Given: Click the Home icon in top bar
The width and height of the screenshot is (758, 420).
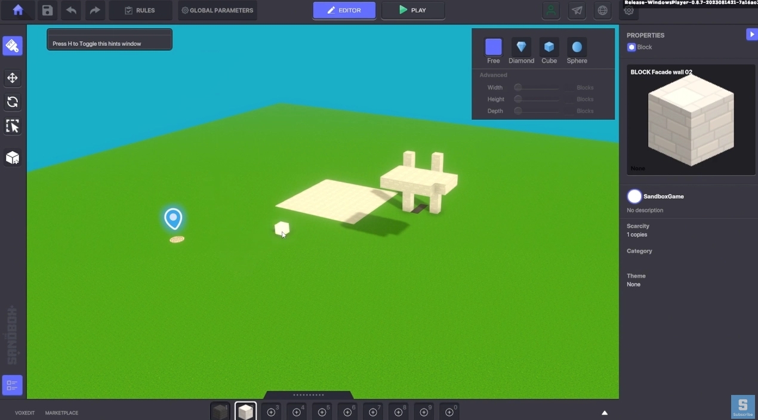Looking at the screenshot, I should tap(18, 10).
